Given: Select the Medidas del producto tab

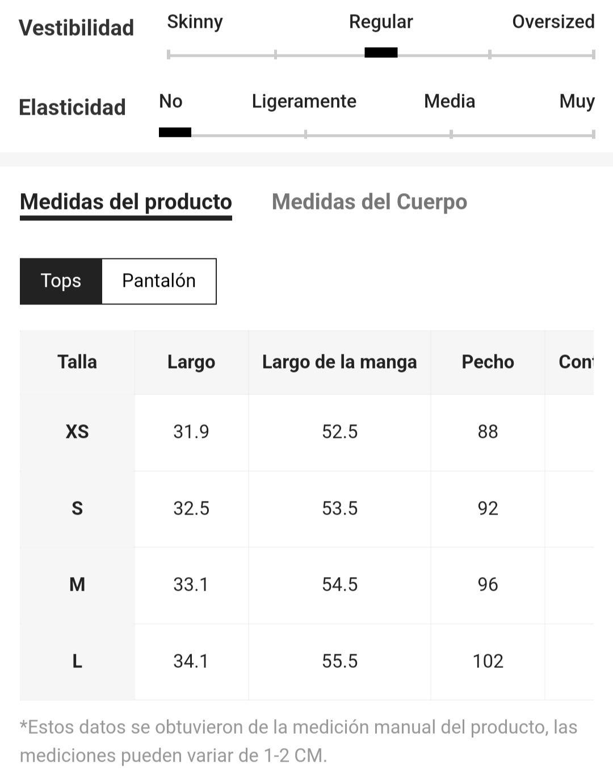Looking at the screenshot, I should pos(126,202).
